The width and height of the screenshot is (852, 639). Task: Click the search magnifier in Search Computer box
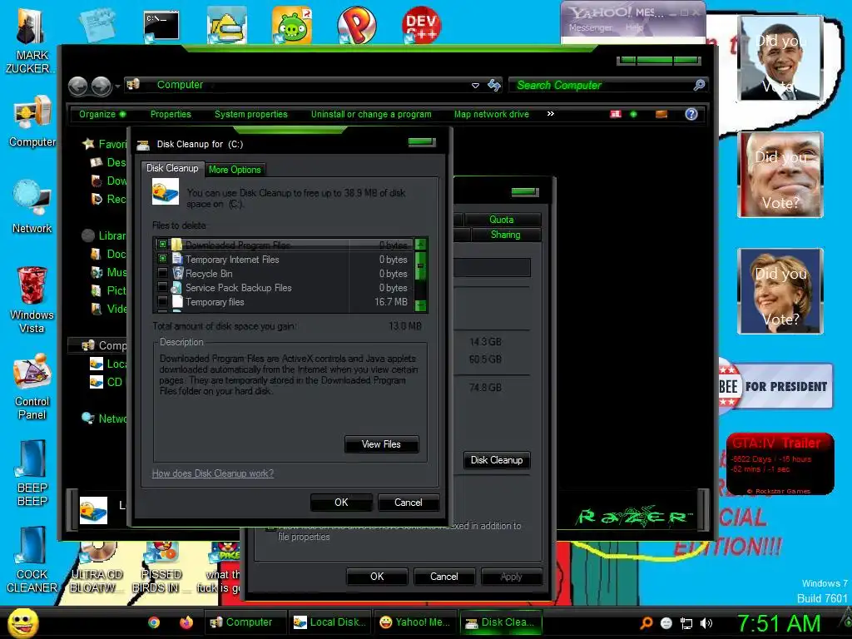pos(699,85)
